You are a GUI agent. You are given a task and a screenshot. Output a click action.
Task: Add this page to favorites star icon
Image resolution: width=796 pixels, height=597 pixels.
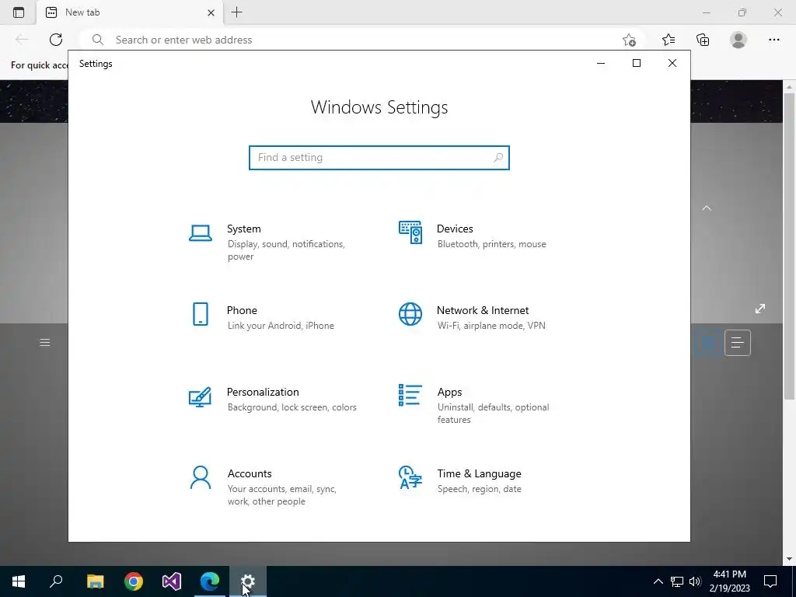[629, 40]
